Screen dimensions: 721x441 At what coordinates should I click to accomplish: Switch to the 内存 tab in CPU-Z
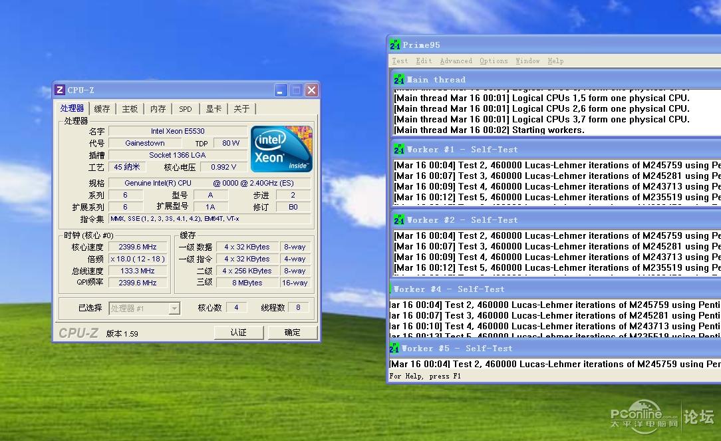(x=158, y=109)
